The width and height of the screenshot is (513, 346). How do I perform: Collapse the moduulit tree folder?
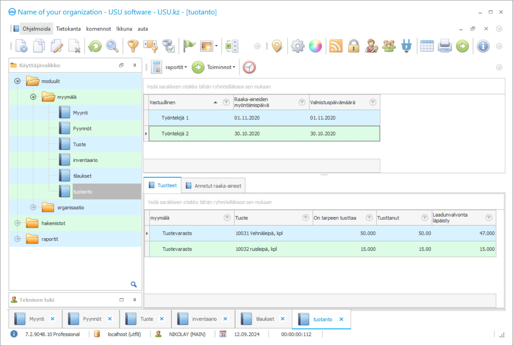point(17,81)
